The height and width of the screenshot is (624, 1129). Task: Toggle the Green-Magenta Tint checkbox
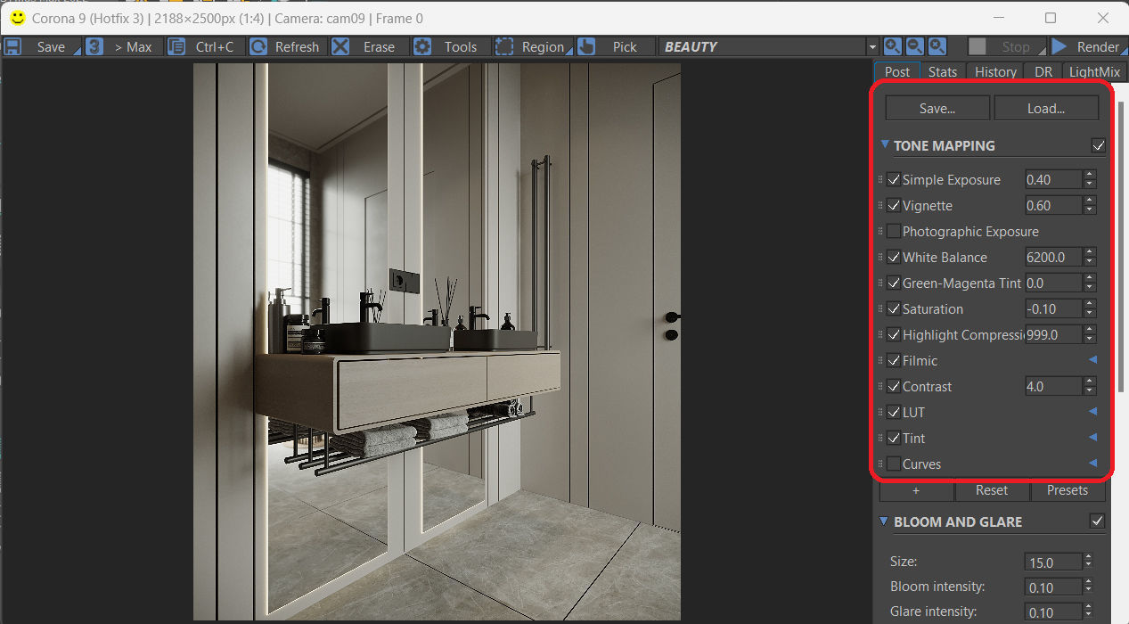pos(894,283)
